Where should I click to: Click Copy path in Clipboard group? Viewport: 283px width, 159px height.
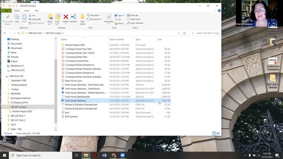tap(34, 19)
